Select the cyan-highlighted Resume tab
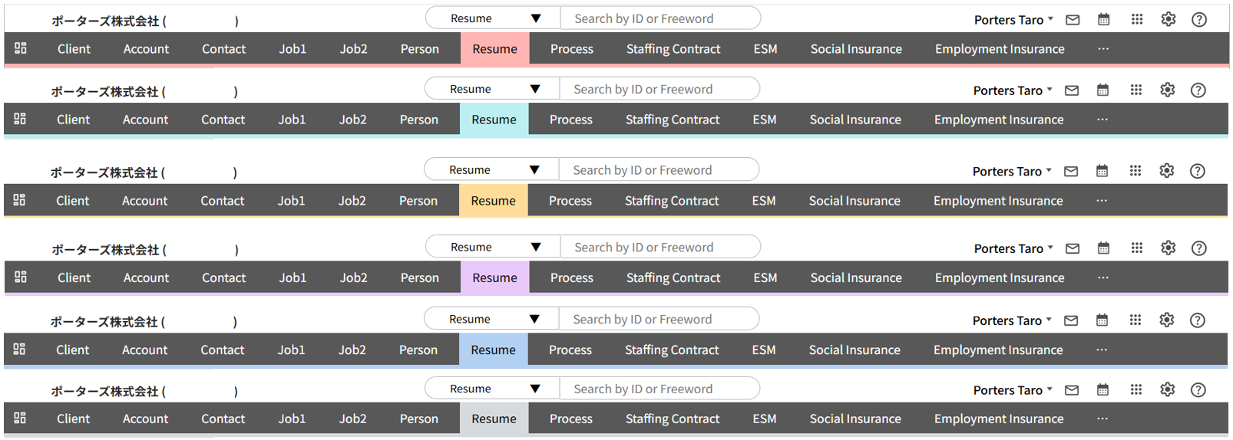The height and width of the screenshot is (440, 1233). (494, 120)
